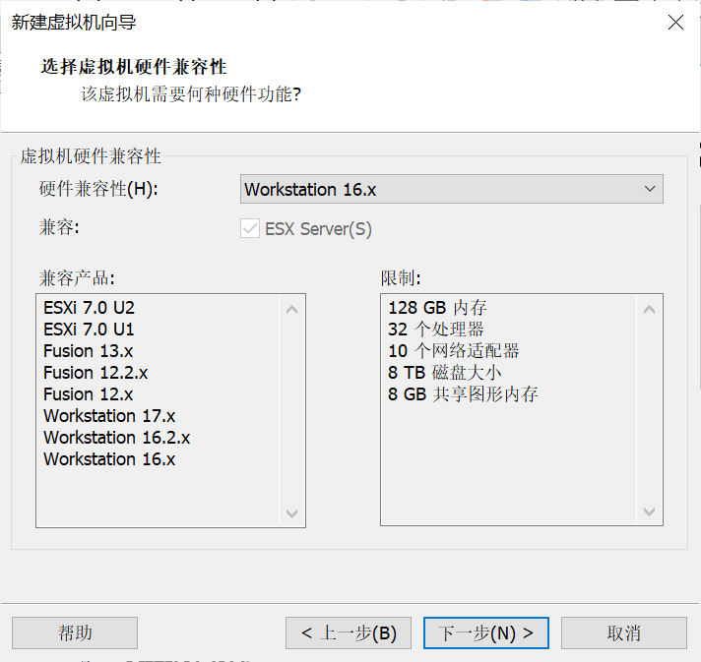Open the 硬件兼容性 dropdown showing Workstation 16.x
Screen dimensions: 701x662
(x=452, y=189)
